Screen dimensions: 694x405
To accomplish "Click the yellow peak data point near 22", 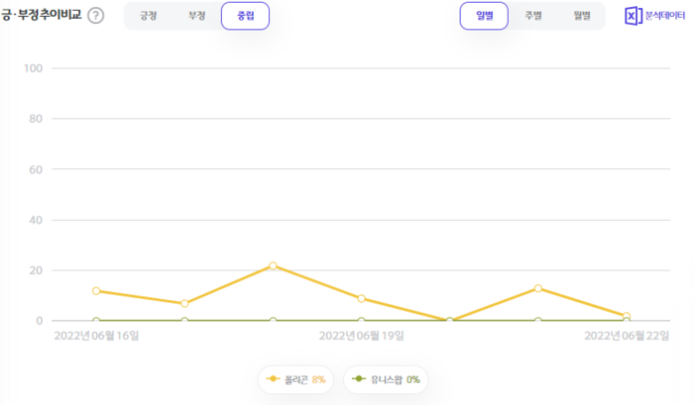I will (x=273, y=265).
